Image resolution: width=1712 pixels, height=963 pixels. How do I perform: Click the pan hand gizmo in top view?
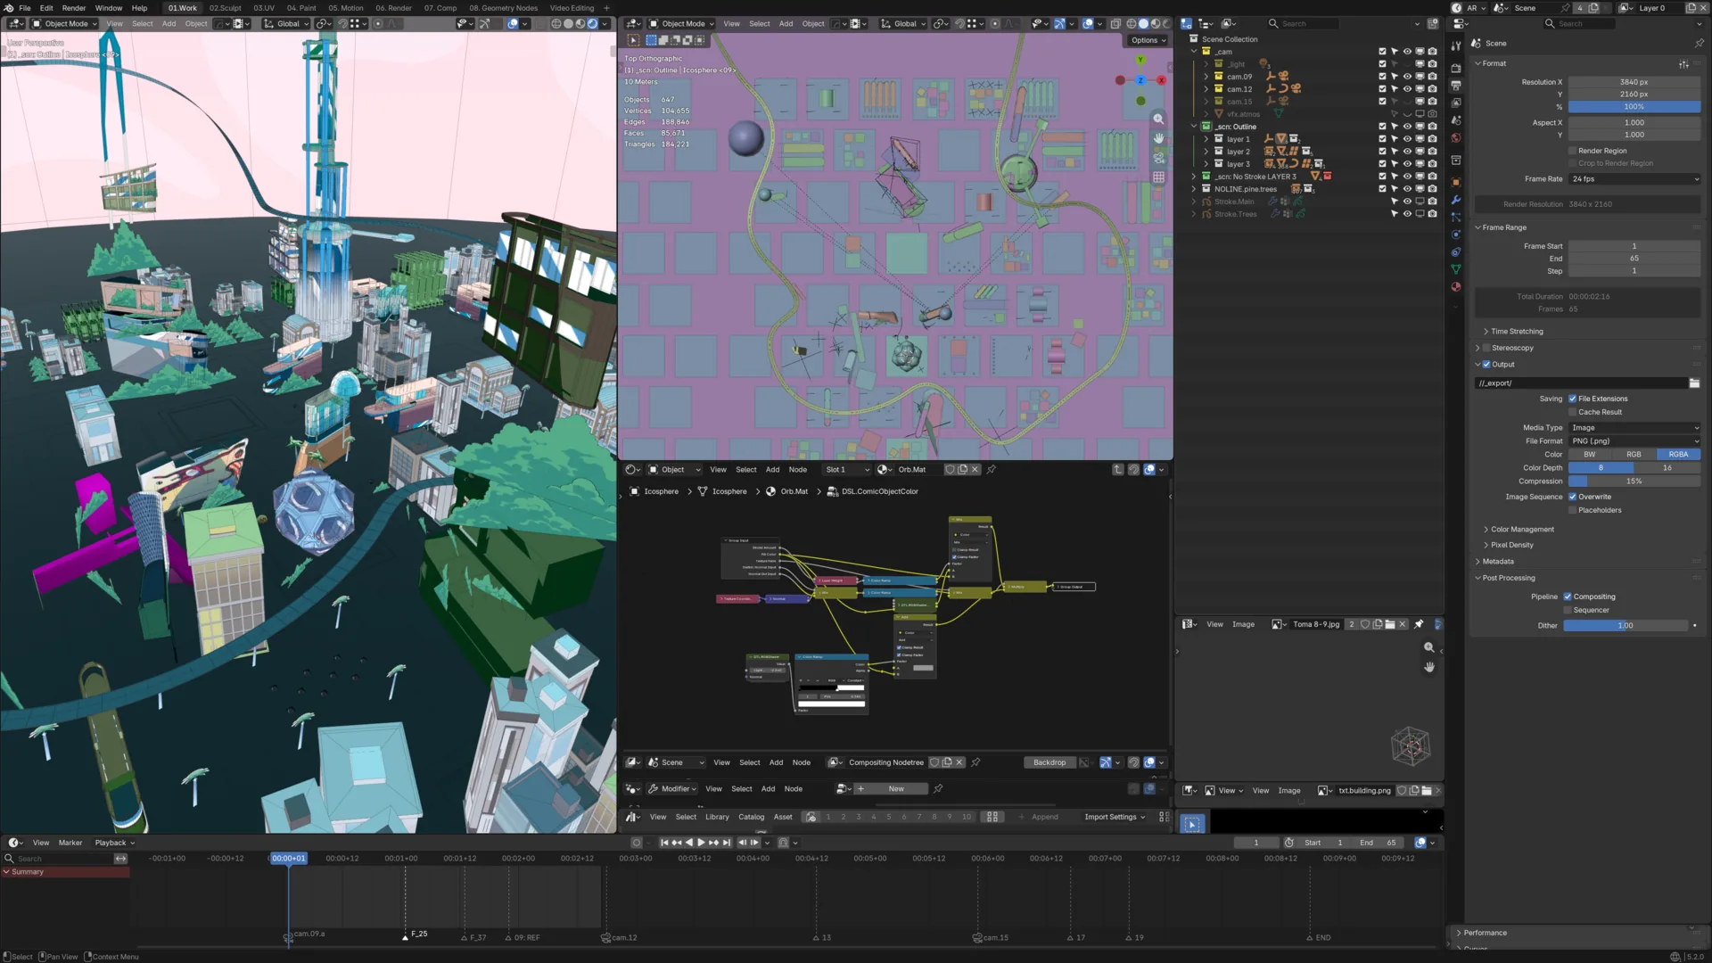click(1158, 138)
